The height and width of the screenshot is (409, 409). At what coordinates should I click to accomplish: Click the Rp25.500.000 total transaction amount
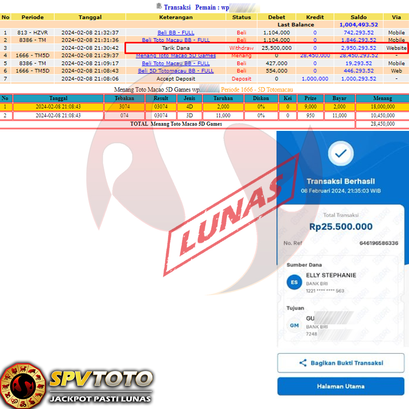pyautogui.click(x=341, y=227)
